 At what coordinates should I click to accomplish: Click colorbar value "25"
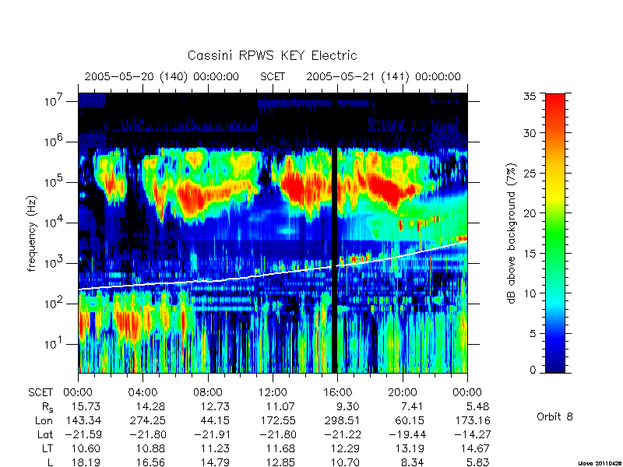click(530, 173)
